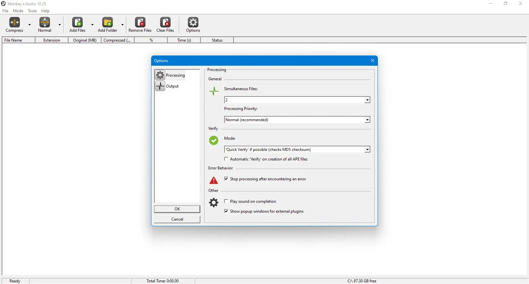529x284 pixels.
Task: Enable Play sound on completion checkbox
Action: click(226, 201)
